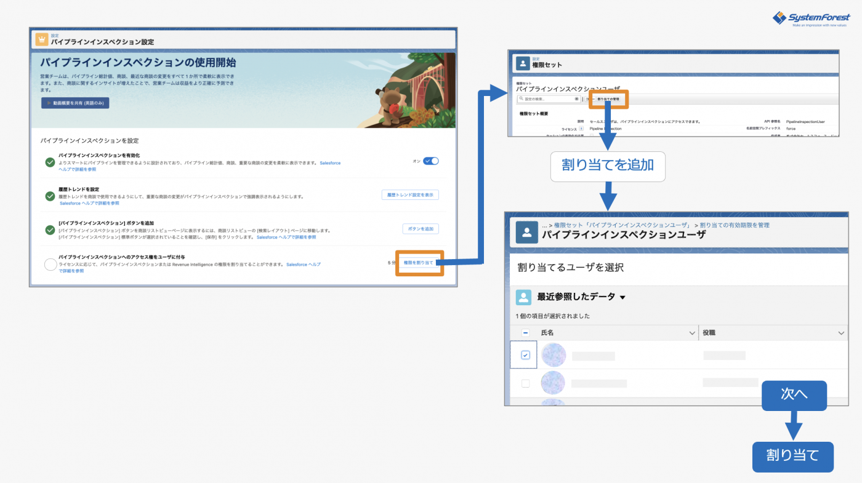
Task: Click the green check icon for ボタンを追加 step
Action: point(50,230)
